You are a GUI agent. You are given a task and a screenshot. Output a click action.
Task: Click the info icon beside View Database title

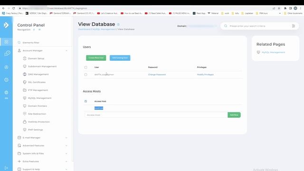pyautogui.click(x=118, y=24)
